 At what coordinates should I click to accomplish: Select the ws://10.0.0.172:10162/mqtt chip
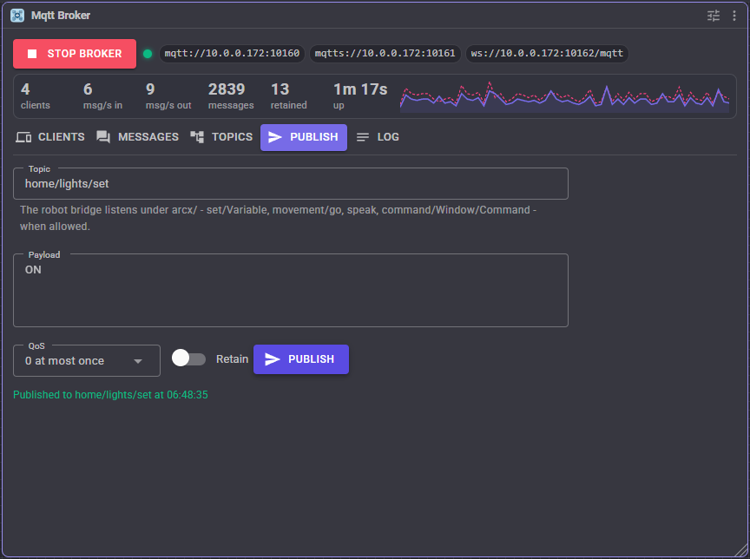pos(547,53)
